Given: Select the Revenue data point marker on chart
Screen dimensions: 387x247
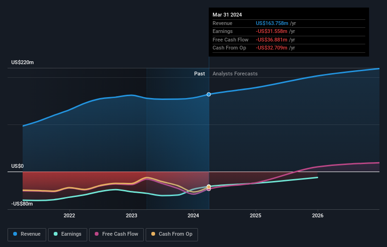Looking at the screenshot, I should [x=209, y=94].
